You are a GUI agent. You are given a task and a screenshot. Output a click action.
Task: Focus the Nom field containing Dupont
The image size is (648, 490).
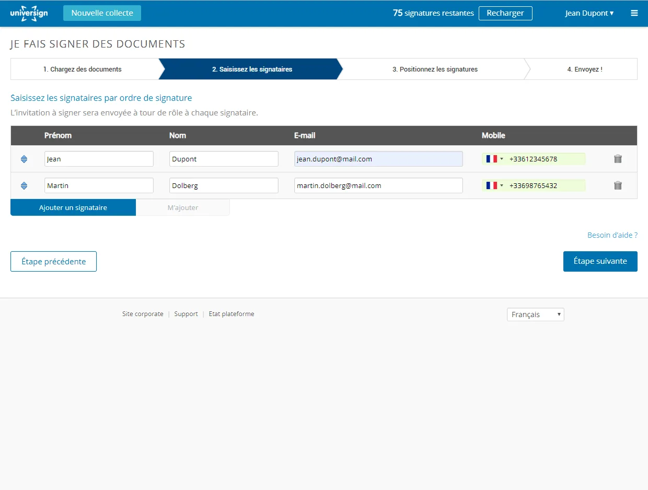click(x=224, y=159)
